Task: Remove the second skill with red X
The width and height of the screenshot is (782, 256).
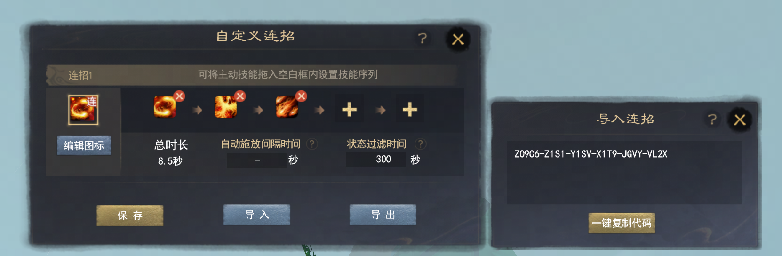Action: (x=240, y=96)
